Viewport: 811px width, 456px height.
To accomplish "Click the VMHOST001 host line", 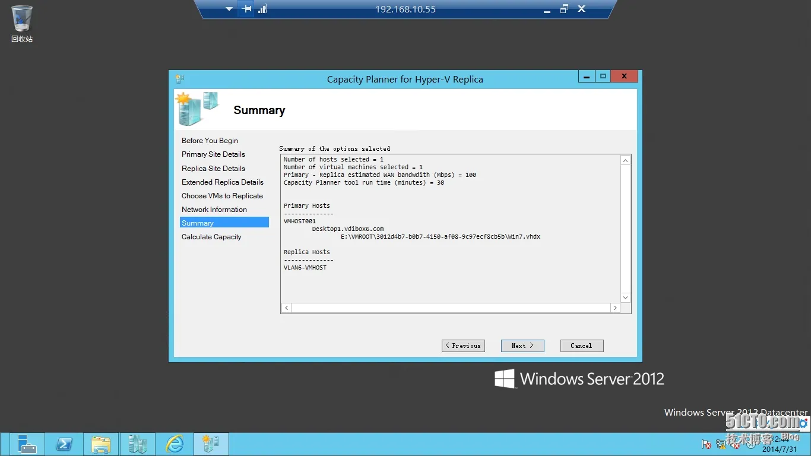I will pyautogui.click(x=300, y=221).
